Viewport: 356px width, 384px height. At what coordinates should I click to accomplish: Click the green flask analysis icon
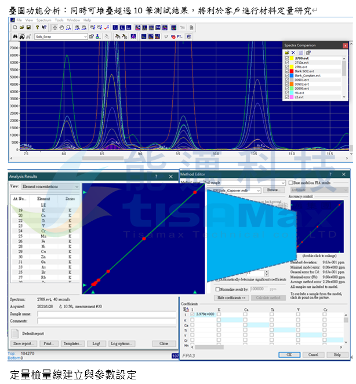[97, 36]
